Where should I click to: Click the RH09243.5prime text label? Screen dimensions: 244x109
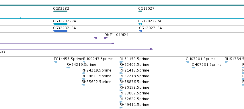tap(98, 59)
